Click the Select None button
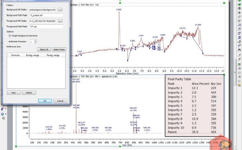The width and height of the screenshot is (242, 150). 59,49
